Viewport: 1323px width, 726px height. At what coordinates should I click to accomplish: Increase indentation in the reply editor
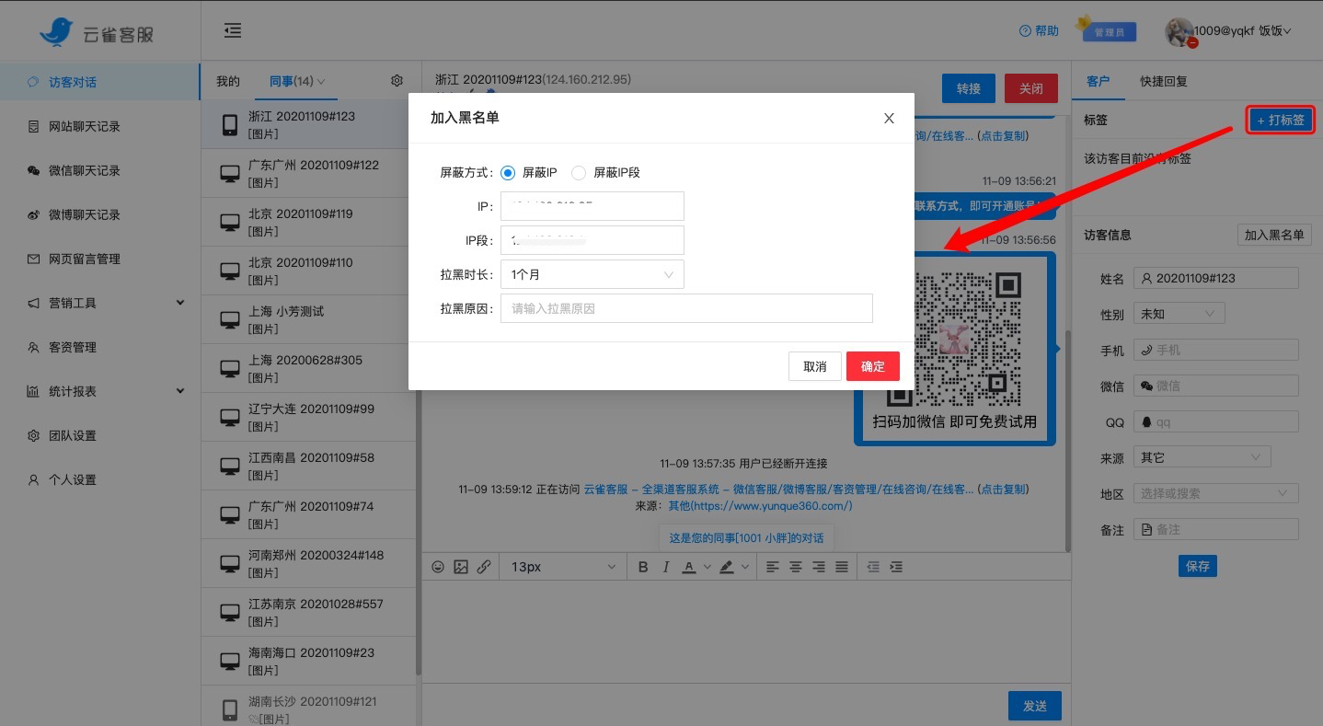895,567
